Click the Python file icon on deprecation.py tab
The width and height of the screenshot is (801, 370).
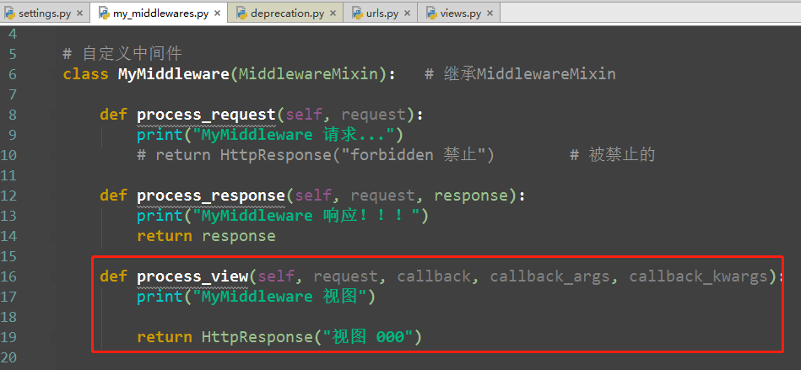242,13
